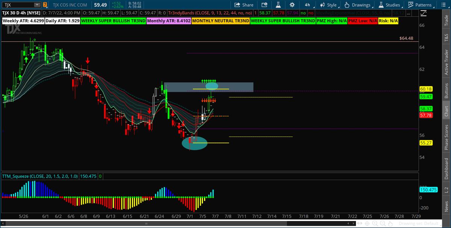451x228 pixels.
Task: Click the orange number 7 link icon
Action: pyautogui.click(x=45, y=5)
